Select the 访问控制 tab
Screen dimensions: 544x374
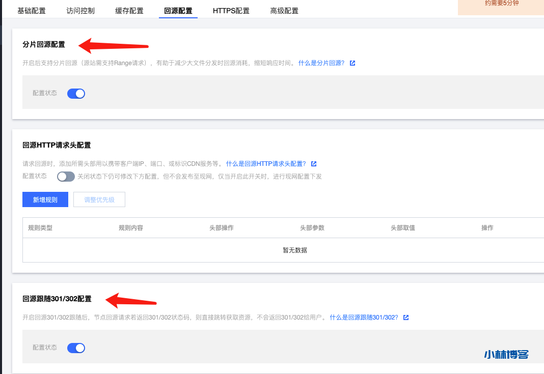pyautogui.click(x=80, y=10)
